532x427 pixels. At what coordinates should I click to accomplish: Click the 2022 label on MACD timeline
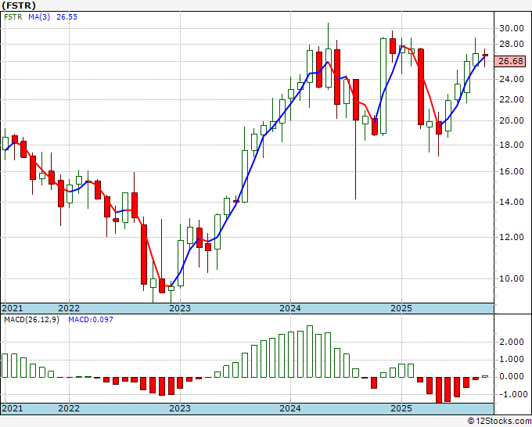[69, 408]
